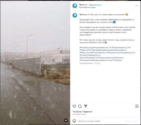Submit the comment with Опубликовать
This screenshot has height=125, width=141.
click(131, 121)
